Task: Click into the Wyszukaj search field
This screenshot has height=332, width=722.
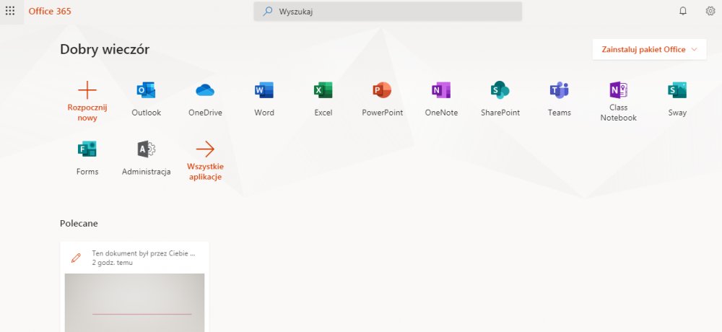Action: coord(388,12)
